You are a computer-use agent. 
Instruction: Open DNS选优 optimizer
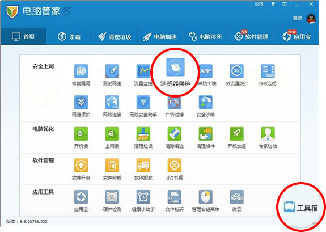[x=268, y=75]
